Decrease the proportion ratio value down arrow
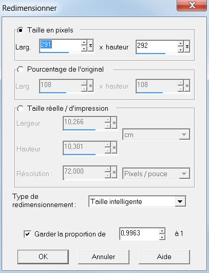This screenshot has width=209, height=273. pos(162,237)
